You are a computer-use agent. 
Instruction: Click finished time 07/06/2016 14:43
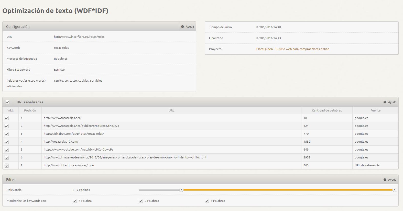click(269, 38)
